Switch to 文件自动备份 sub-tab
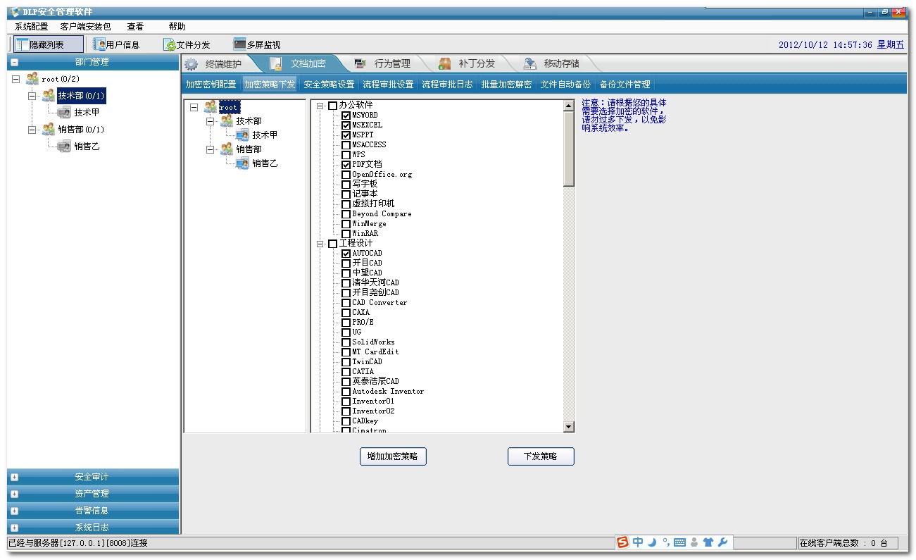The height and width of the screenshot is (560, 916). 566,85
